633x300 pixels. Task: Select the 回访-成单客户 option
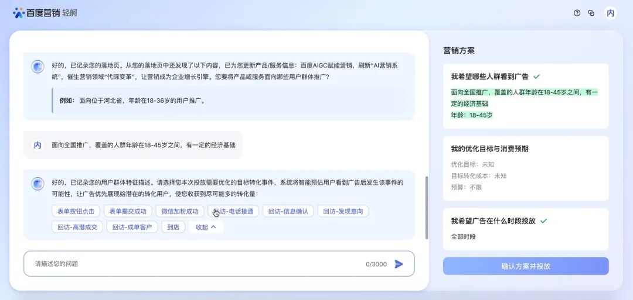tap(132, 227)
